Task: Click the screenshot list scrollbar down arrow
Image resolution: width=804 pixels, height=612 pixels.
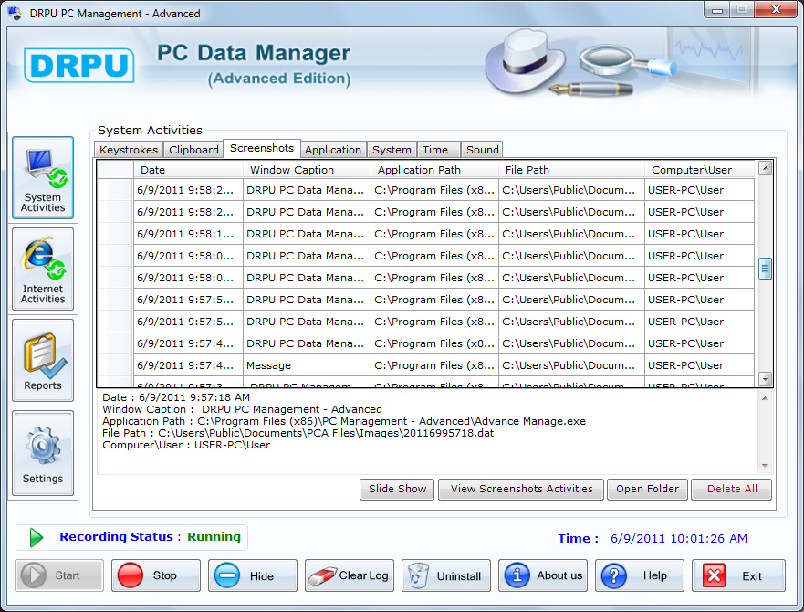Action: [765, 379]
